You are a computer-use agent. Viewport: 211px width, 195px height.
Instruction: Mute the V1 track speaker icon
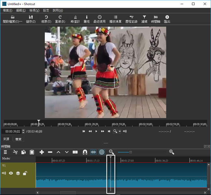pos(4,173)
